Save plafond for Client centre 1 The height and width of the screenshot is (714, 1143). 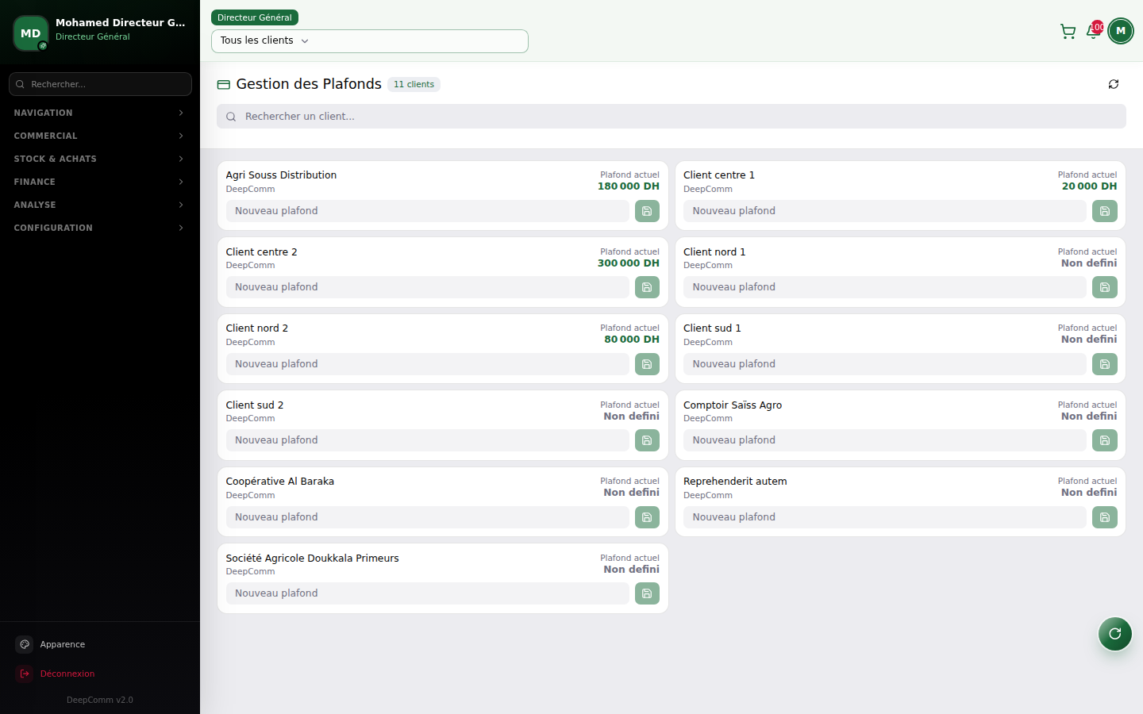click(1105, 211)
